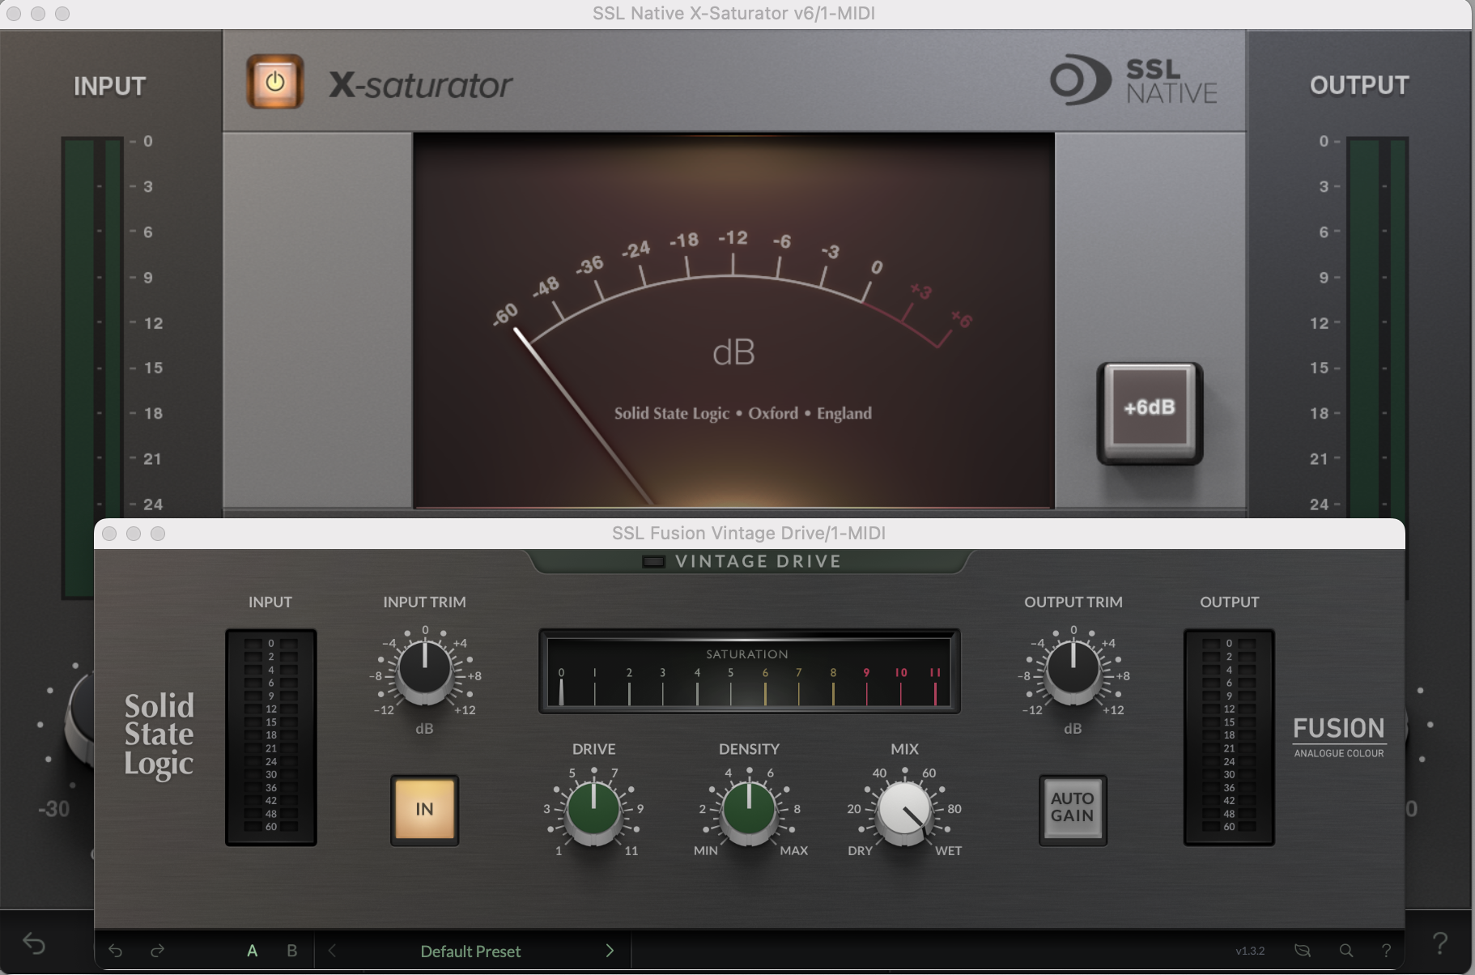The width and height of the screenshot is (1475, 975).
Task: Select the eco/leaf mode icon
Action: click(x=1302, y=951)
